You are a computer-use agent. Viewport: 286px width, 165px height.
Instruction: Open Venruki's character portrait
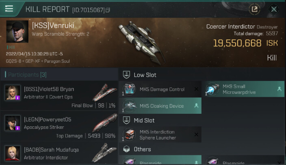[17, 31]
